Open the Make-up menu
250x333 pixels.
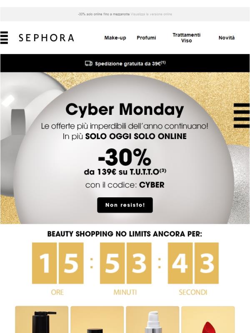point(115,38)
